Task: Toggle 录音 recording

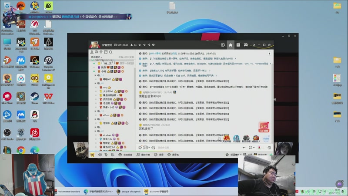Action: [159, 155]
